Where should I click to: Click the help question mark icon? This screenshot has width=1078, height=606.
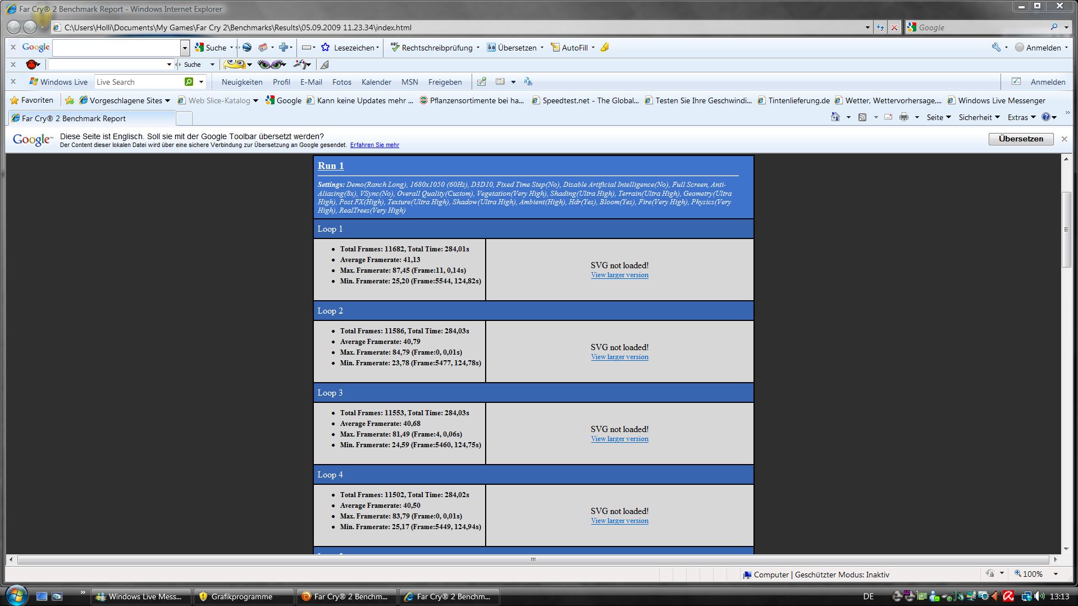(x=1046, y=117)
